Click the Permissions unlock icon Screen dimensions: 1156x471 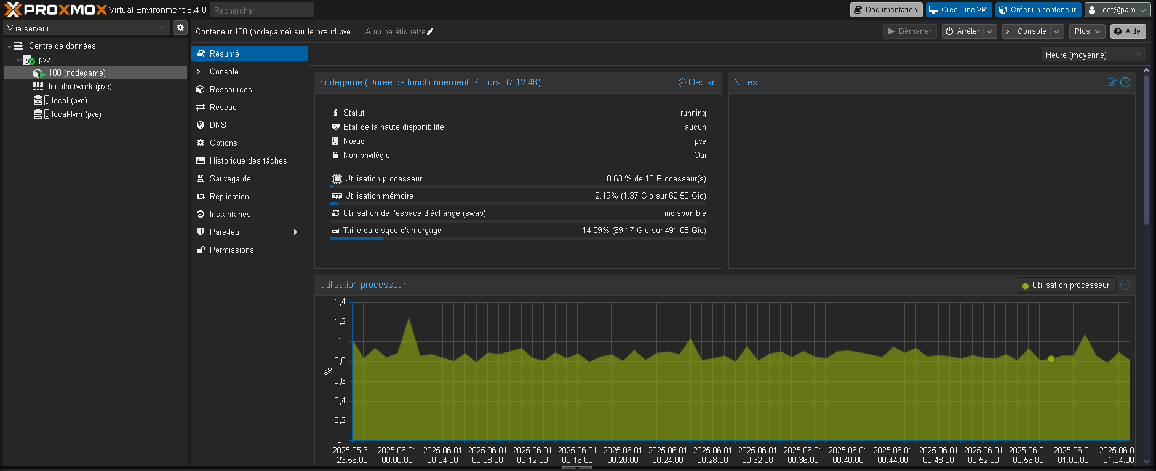201,250
